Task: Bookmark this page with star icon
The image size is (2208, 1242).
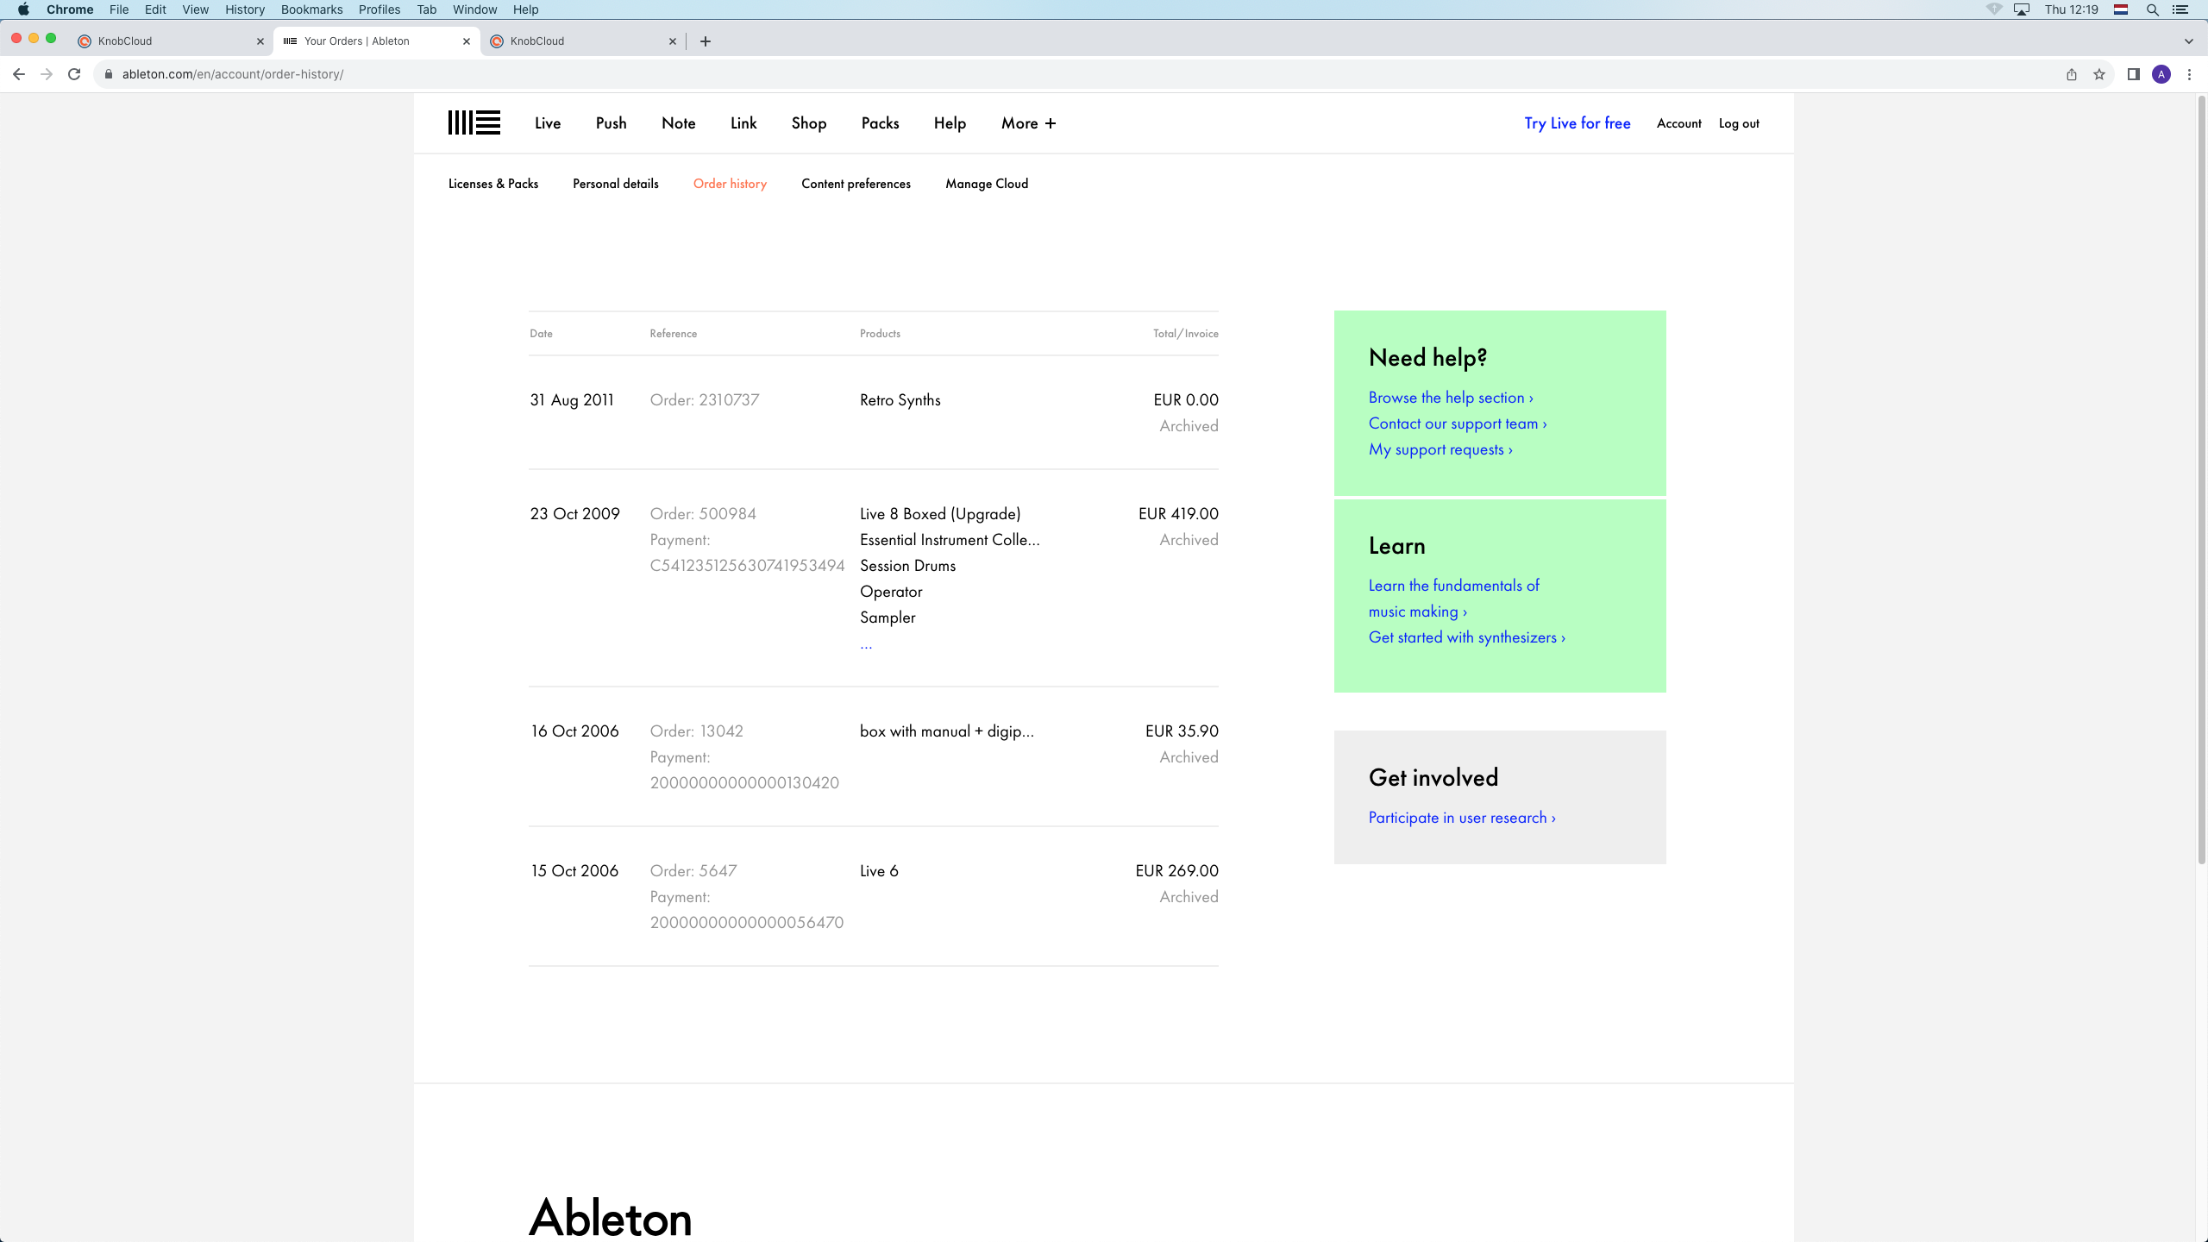Action: (2099, 74)
